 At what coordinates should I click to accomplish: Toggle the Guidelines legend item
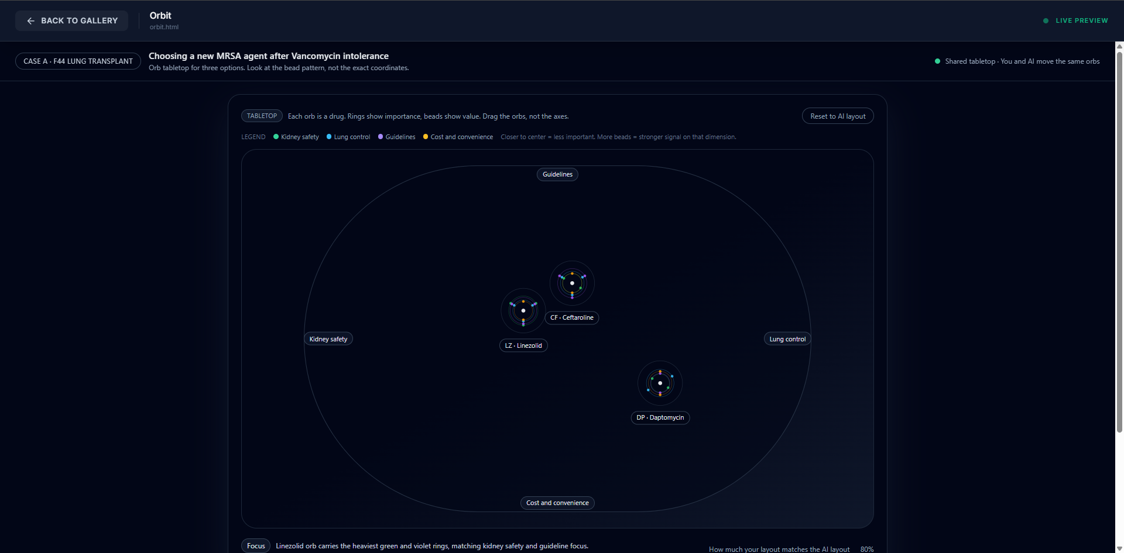coord(396,136)
